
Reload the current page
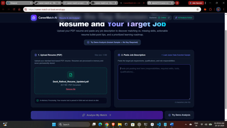click(14, 9)
